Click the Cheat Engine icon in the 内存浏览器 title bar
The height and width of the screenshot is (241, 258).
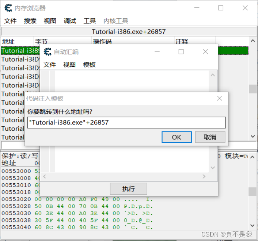8,8
